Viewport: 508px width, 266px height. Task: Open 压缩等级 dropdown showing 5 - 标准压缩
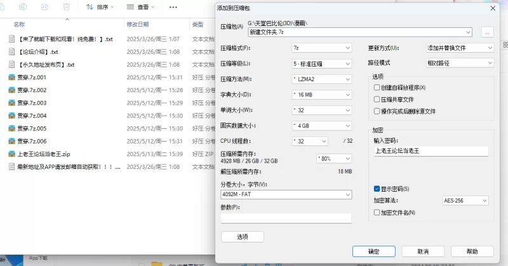pos(322,64)
